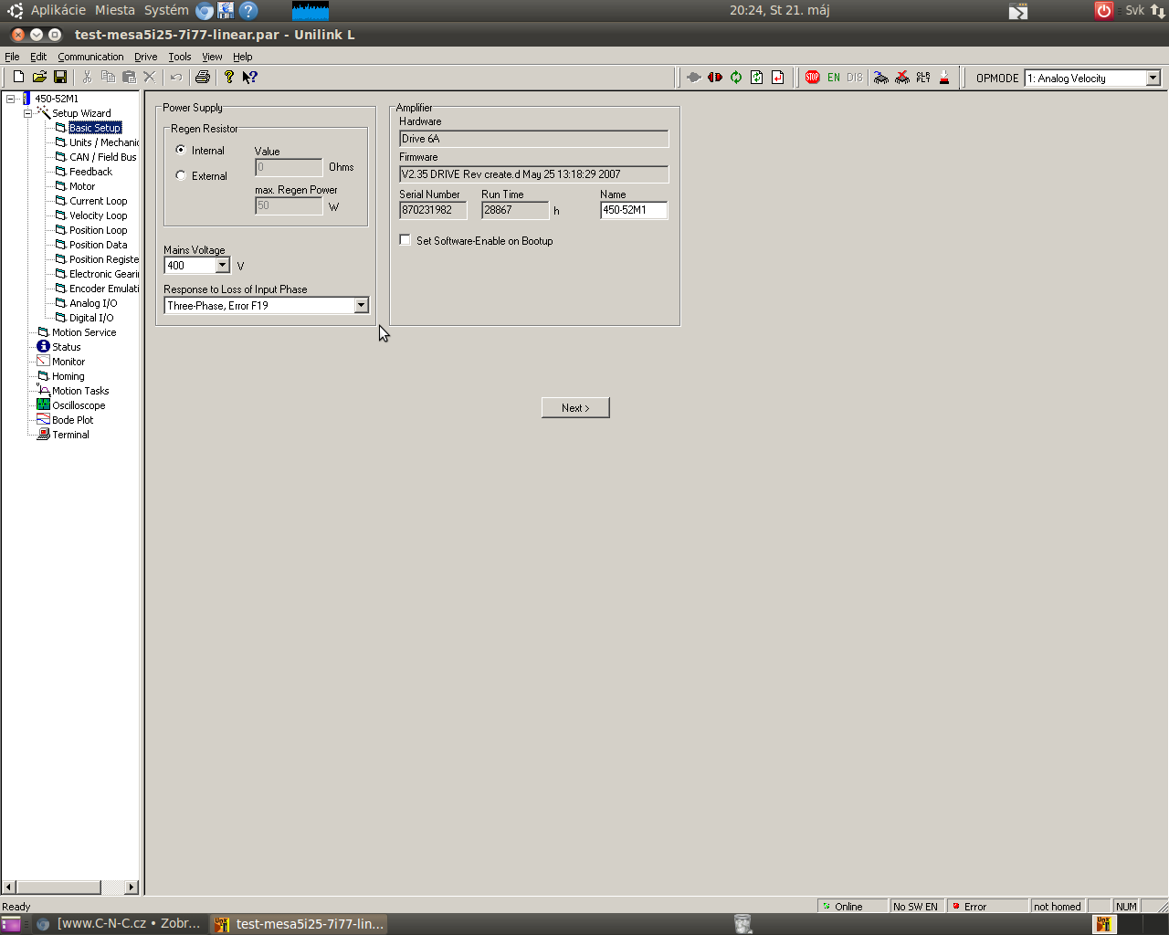Screen dimensions: 1169x935
Task: Select Oscilloscope in the navigation tree
Action: coord(79,405)
